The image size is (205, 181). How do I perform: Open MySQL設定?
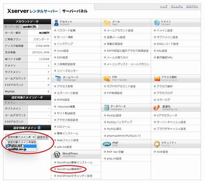(114, 115)
